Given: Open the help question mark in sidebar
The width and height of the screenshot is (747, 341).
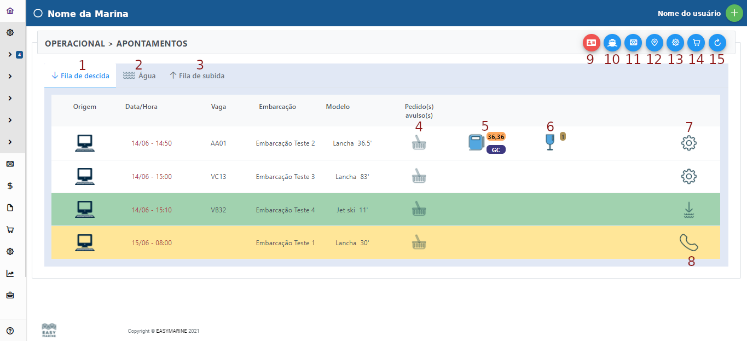Looking at the screenshot, I should 10,331.
